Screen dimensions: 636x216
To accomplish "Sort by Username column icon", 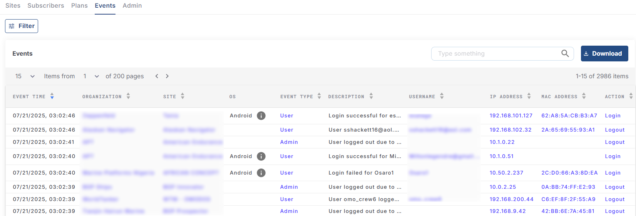I will point(442,96).
